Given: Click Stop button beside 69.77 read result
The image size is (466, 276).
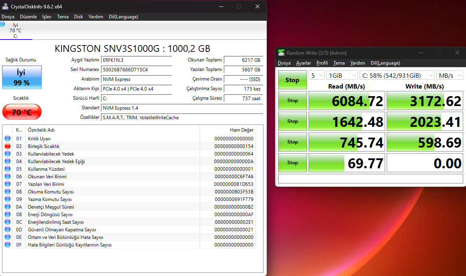Looking at the screenshot, I should coord(293,163).
